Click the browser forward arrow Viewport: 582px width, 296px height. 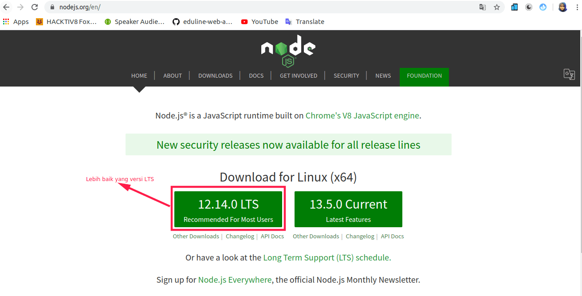[20, 7]
